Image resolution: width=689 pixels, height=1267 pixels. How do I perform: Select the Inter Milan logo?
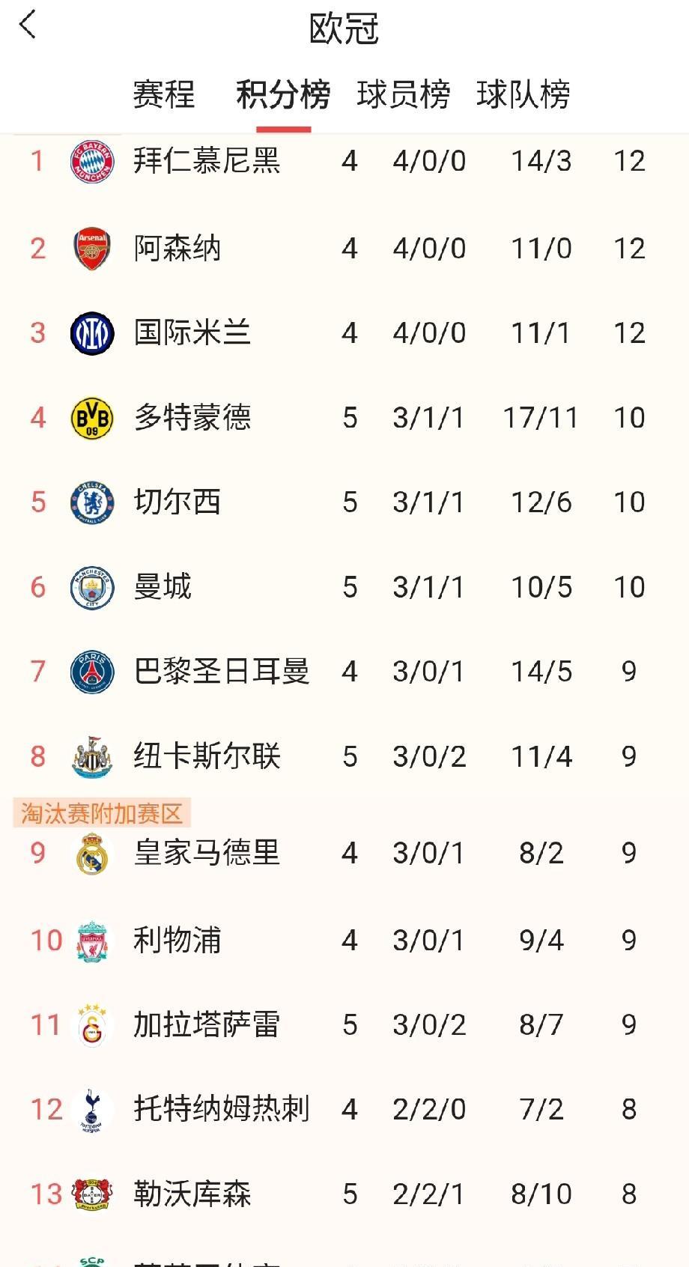[x=92, y=333]
